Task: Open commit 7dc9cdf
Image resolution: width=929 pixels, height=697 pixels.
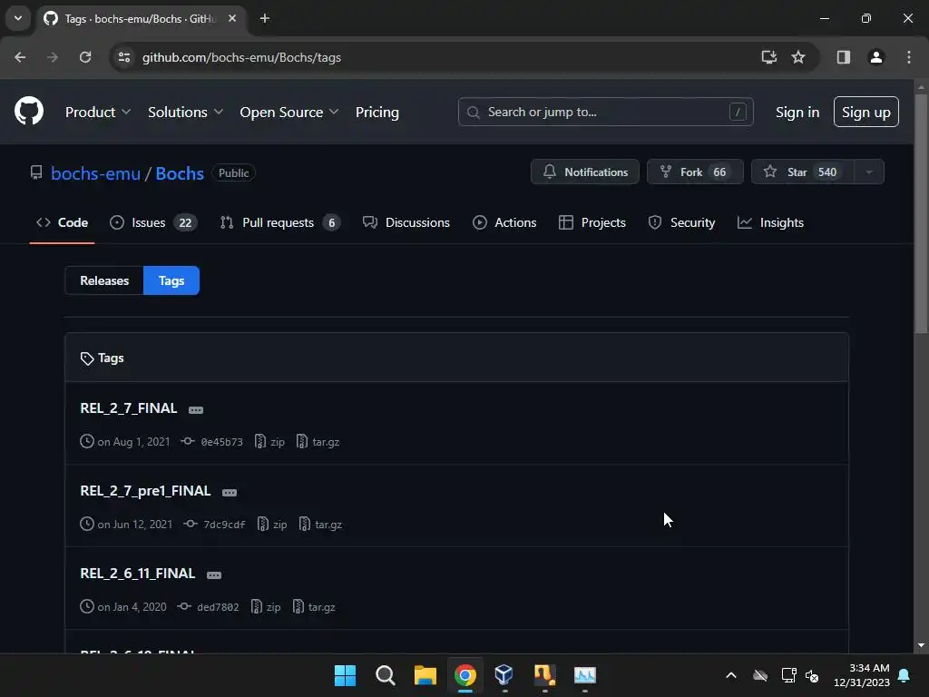Action: coord(214,524)
